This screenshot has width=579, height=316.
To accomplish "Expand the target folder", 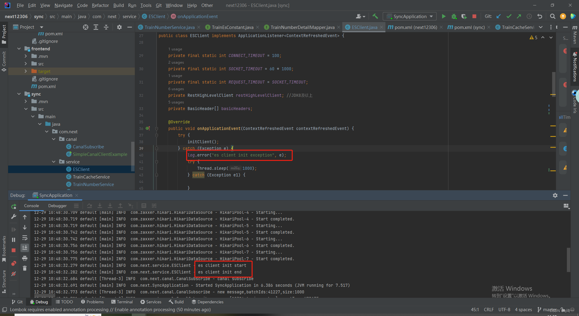I will pyautogui.click(x=26, y=71).
